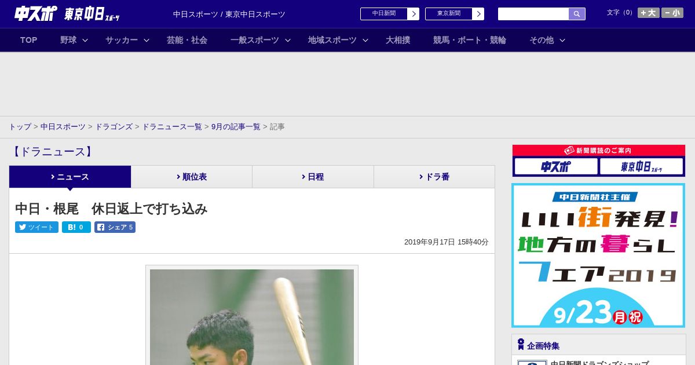Share article on Facebook シェア button

point(115,227)
